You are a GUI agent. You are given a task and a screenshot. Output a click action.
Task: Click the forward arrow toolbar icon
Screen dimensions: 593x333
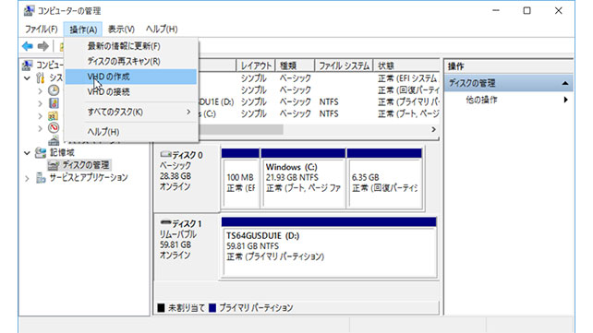coord(42,46)
